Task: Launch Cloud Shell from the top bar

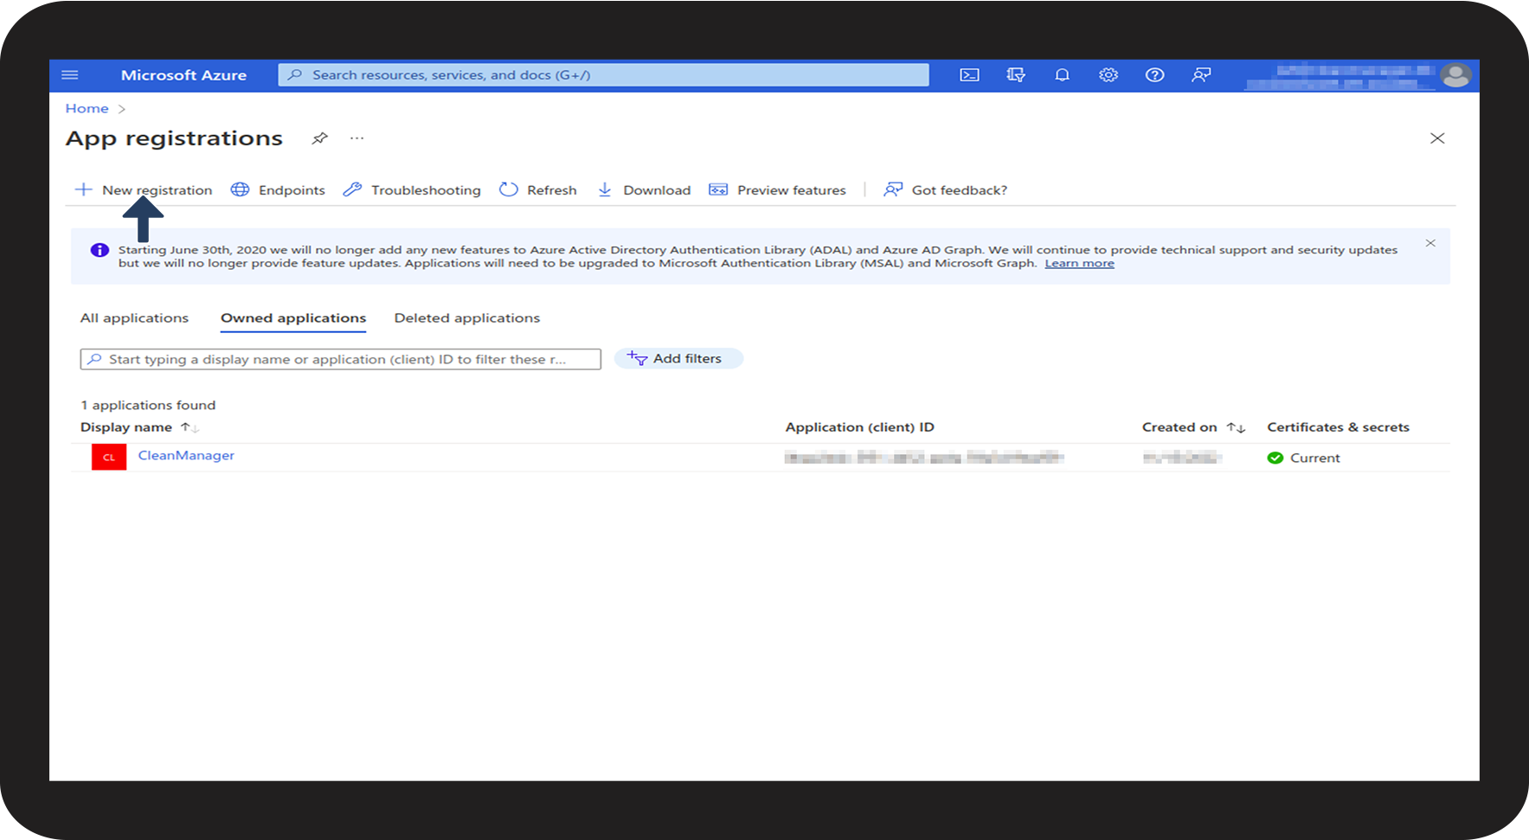Action: tap(969, 75)
